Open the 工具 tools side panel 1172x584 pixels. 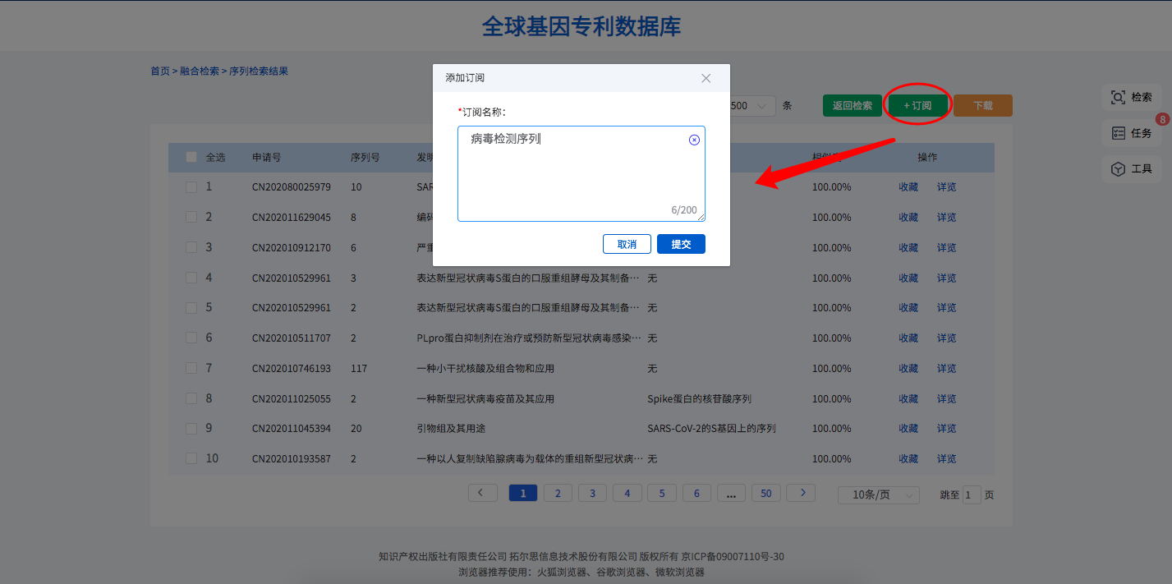coord(1132,169)
